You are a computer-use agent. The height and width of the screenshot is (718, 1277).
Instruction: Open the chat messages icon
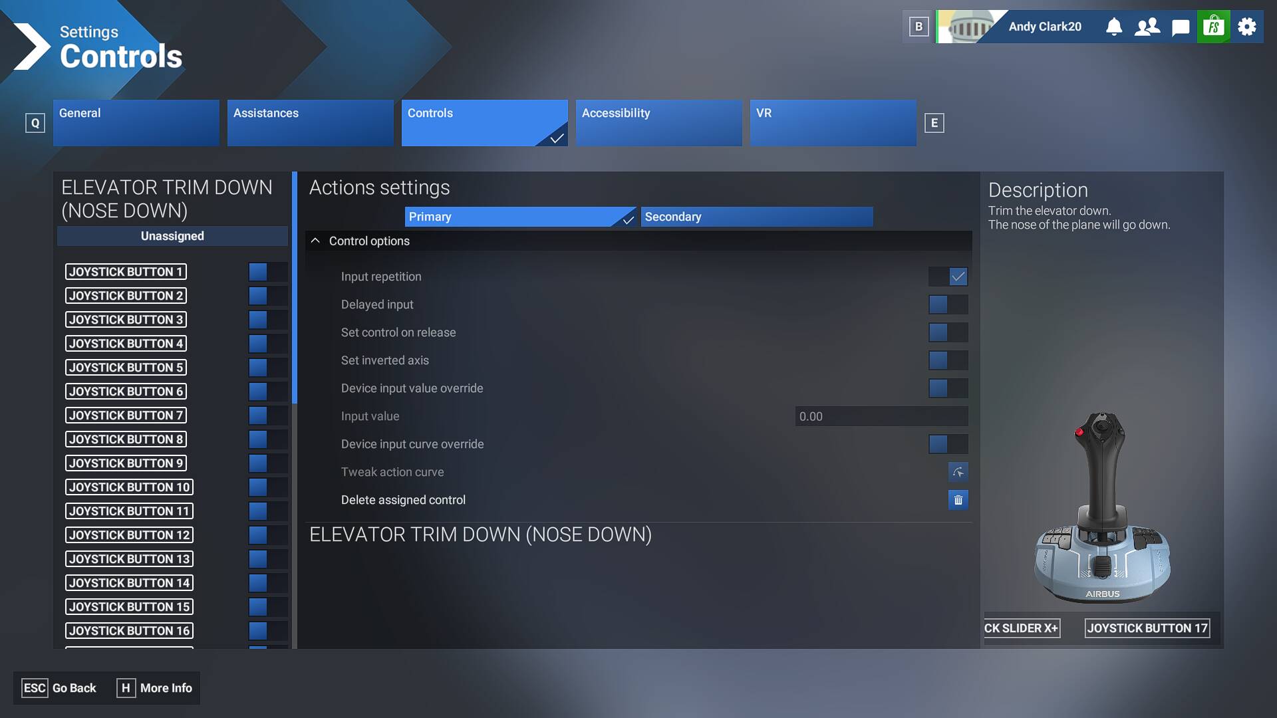tap(1181, 27)
